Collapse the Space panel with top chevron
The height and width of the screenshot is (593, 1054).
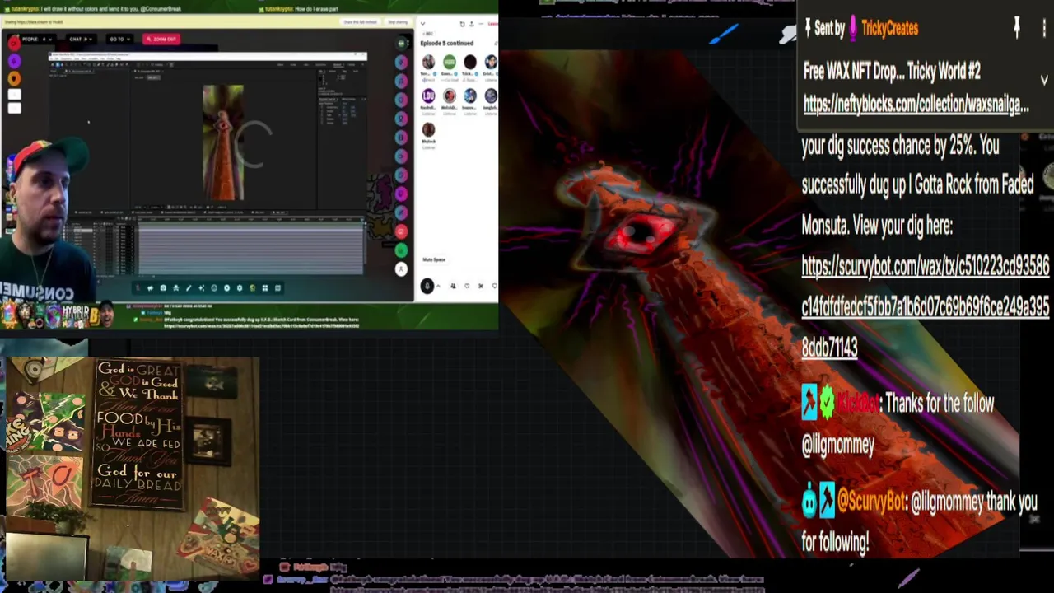pos(422,24)
